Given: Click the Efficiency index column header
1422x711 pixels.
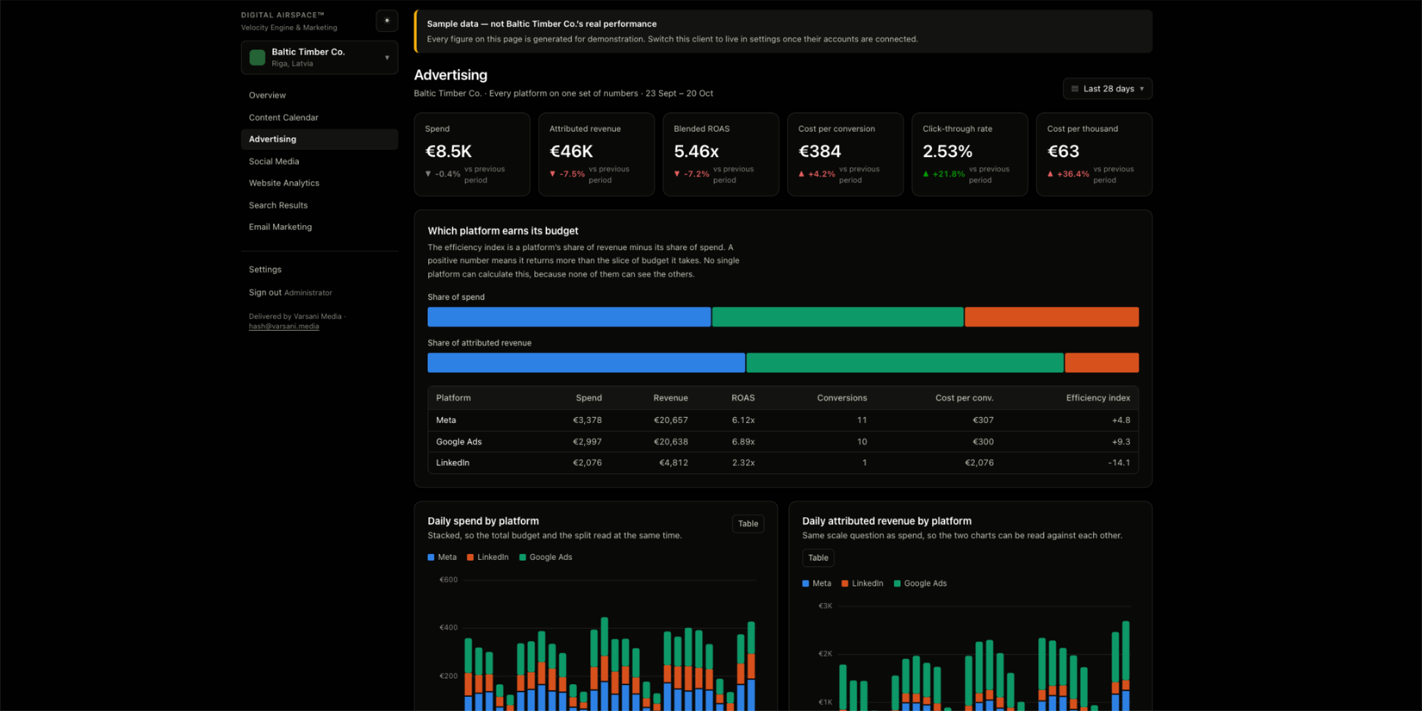Looking at the screenshot, I should 1098,398.
